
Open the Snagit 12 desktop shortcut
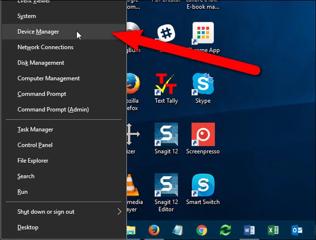click(166, 139)
